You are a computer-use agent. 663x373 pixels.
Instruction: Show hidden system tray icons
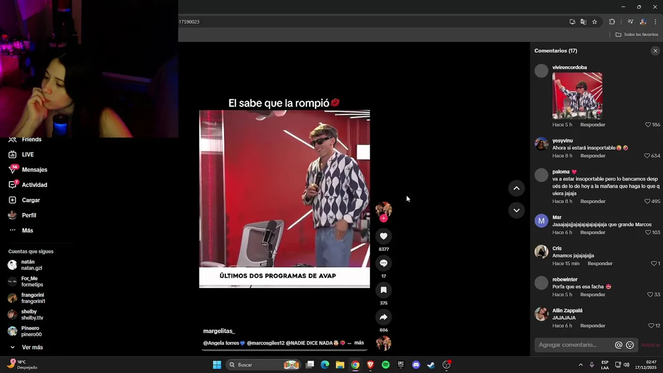click(x=580, y=365)
